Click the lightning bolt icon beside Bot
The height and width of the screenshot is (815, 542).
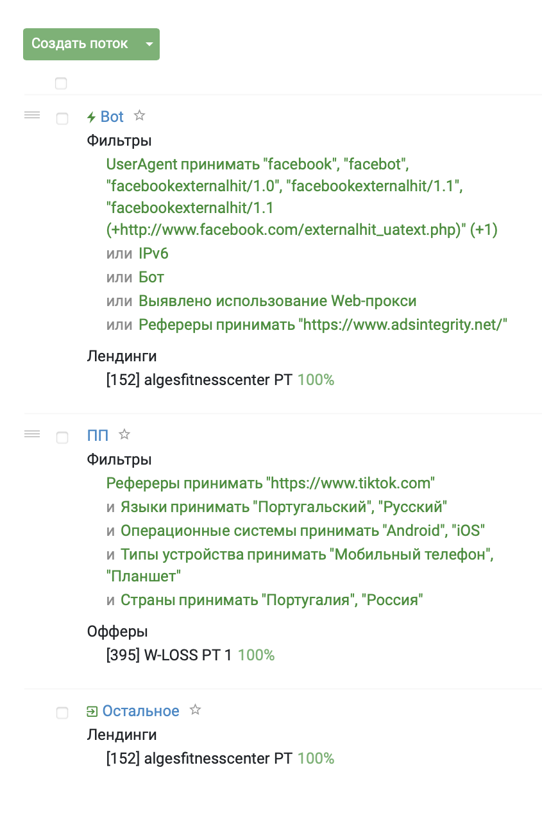point(92,117)
